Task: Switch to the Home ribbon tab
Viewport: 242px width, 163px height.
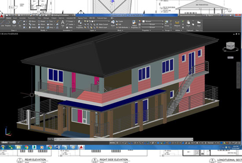Action: pos(8,18)
